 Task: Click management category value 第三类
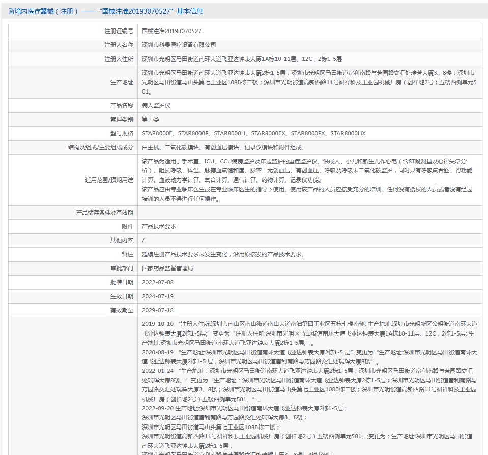[x=151, y=119]
